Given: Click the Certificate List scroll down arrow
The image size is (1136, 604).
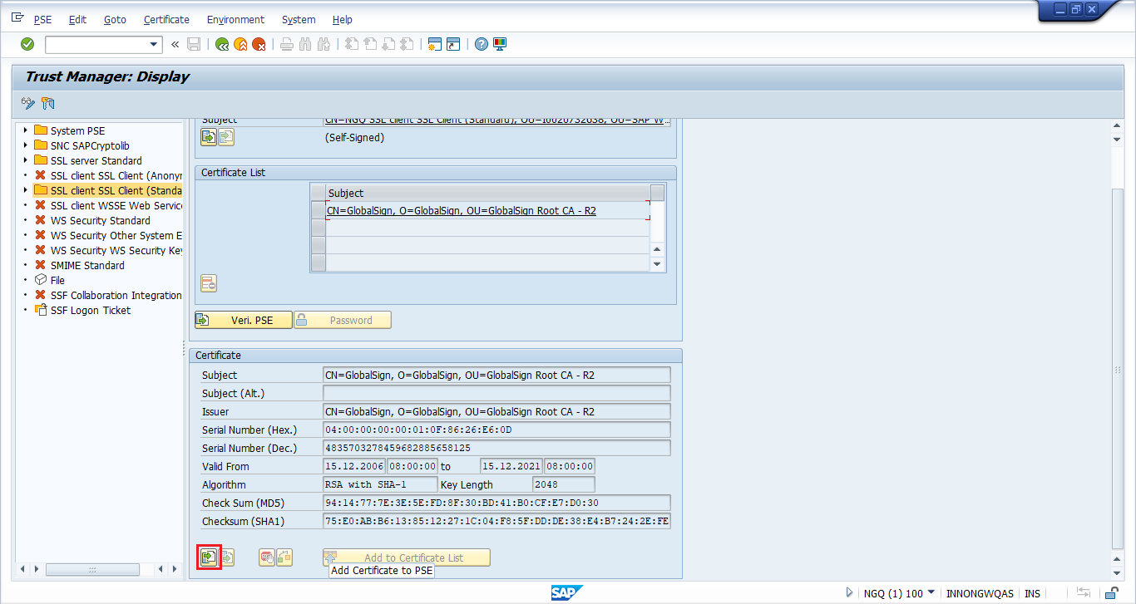Looking at the screenshot, I should coord(658,264).
